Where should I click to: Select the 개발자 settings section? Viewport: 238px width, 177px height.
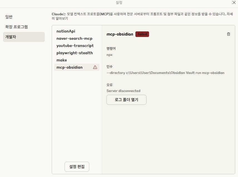pos(24,37)
